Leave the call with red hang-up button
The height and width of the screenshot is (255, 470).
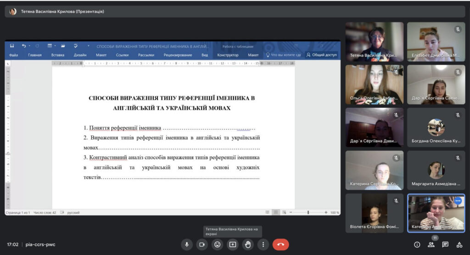280,244
